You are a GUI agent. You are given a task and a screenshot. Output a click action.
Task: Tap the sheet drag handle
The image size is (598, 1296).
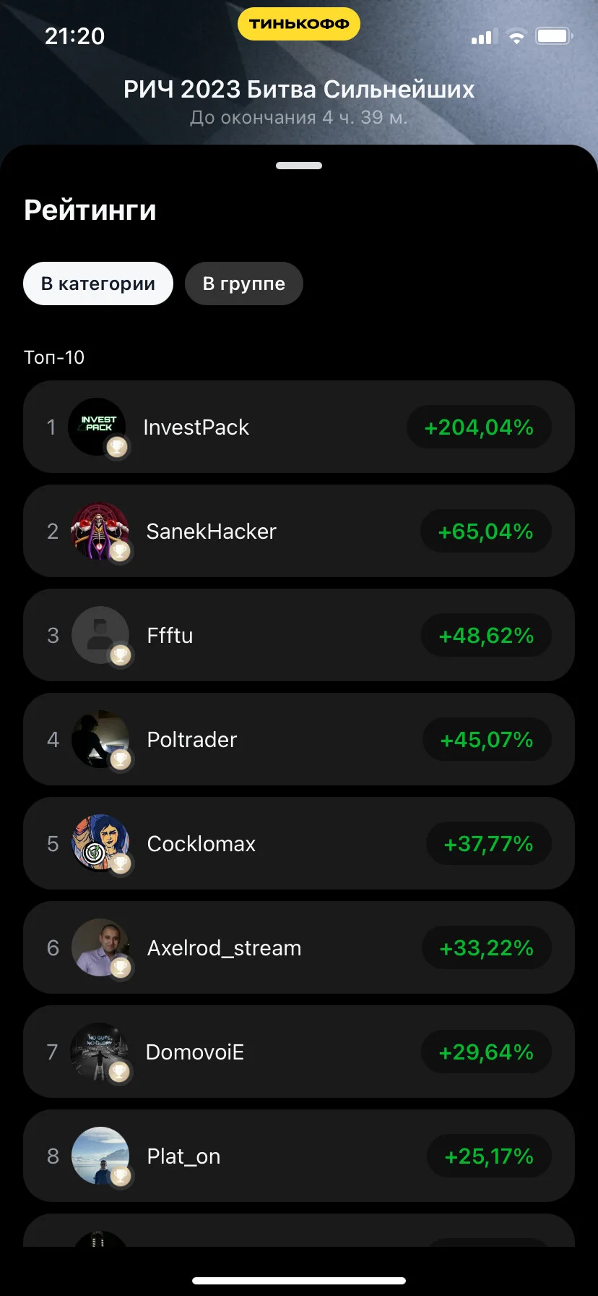pos(299,166)
